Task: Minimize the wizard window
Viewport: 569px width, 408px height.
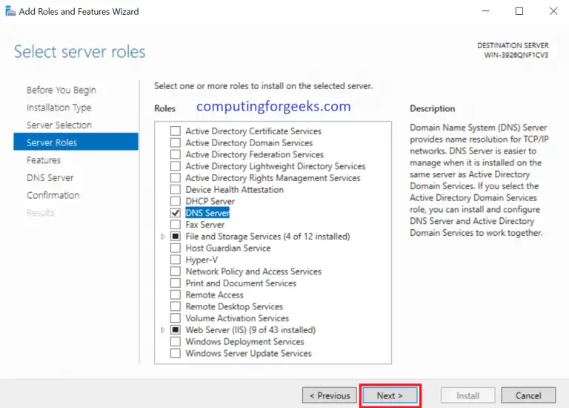Action: click(x=485, y=11)
